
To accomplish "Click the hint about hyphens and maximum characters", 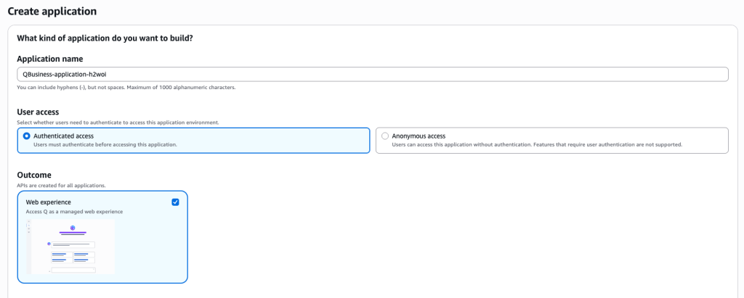I will [126, 88].
